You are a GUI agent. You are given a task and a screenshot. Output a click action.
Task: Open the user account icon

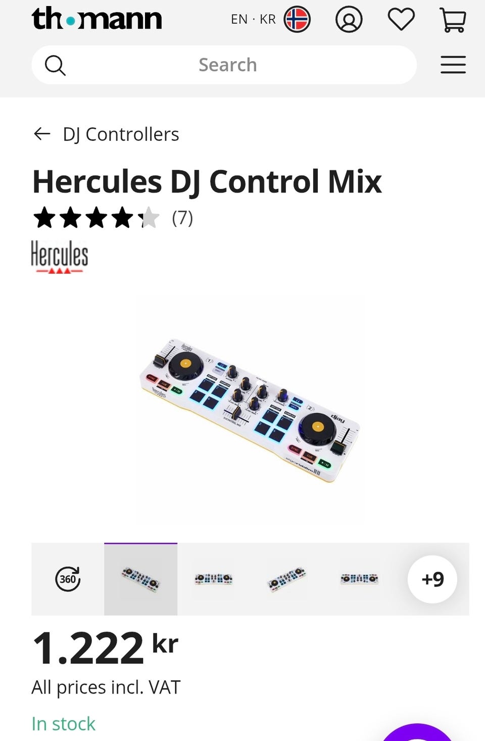pos(349,20)
